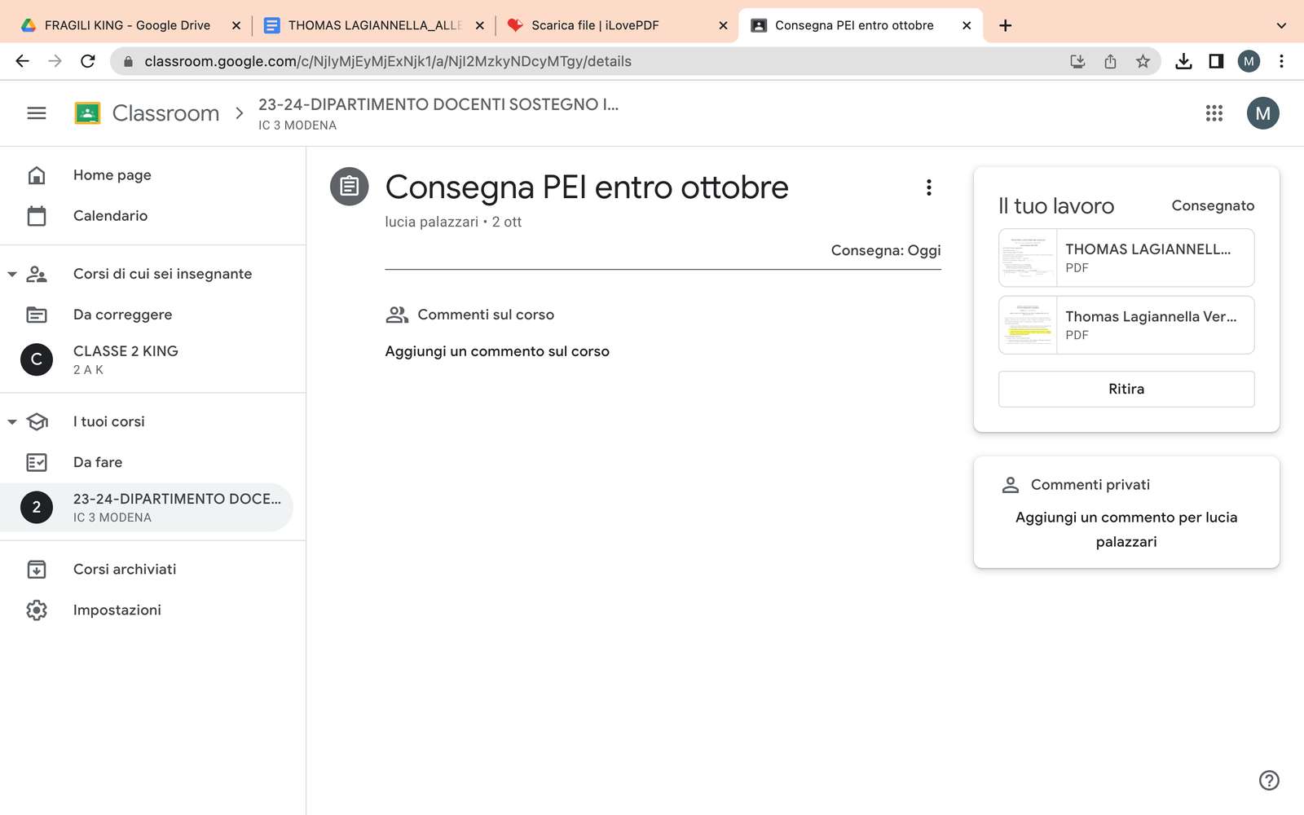1304x815 pixels.
Task: Select Da fare in sidebar
Action: tap(98, 462)
